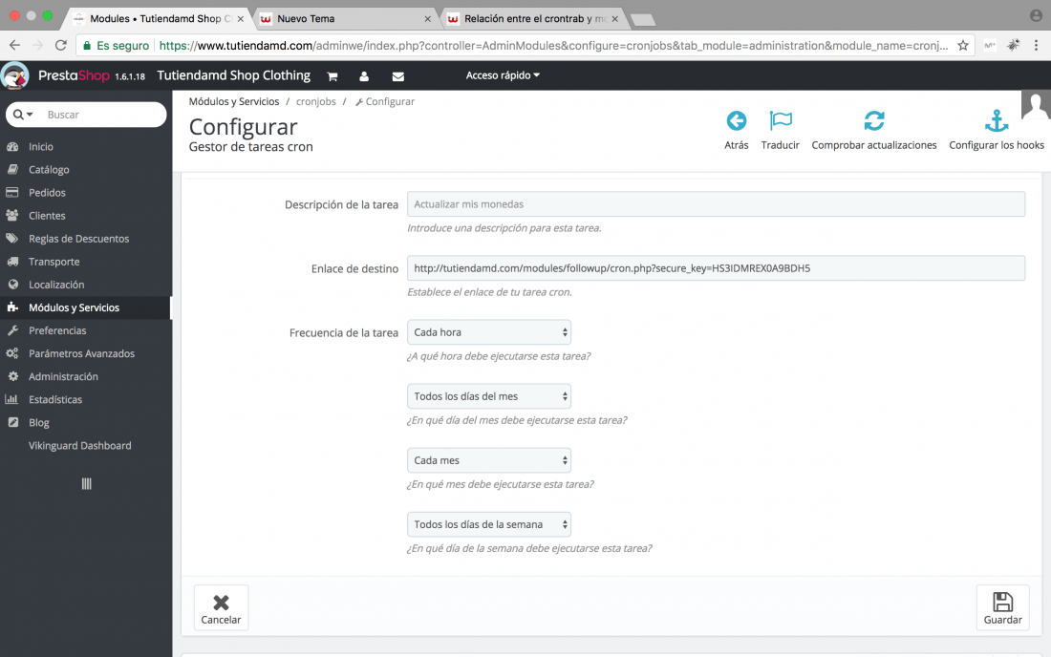
Task: Click cronjobs breadcrumb link
Action: click(315, 101)
